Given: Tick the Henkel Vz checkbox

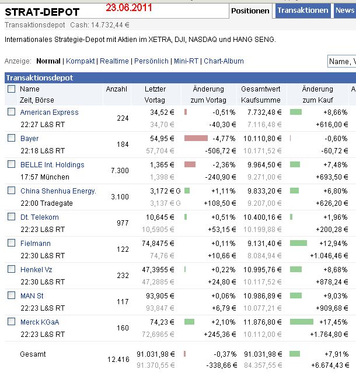Looking at the screenshot, I should coord(12,269).
